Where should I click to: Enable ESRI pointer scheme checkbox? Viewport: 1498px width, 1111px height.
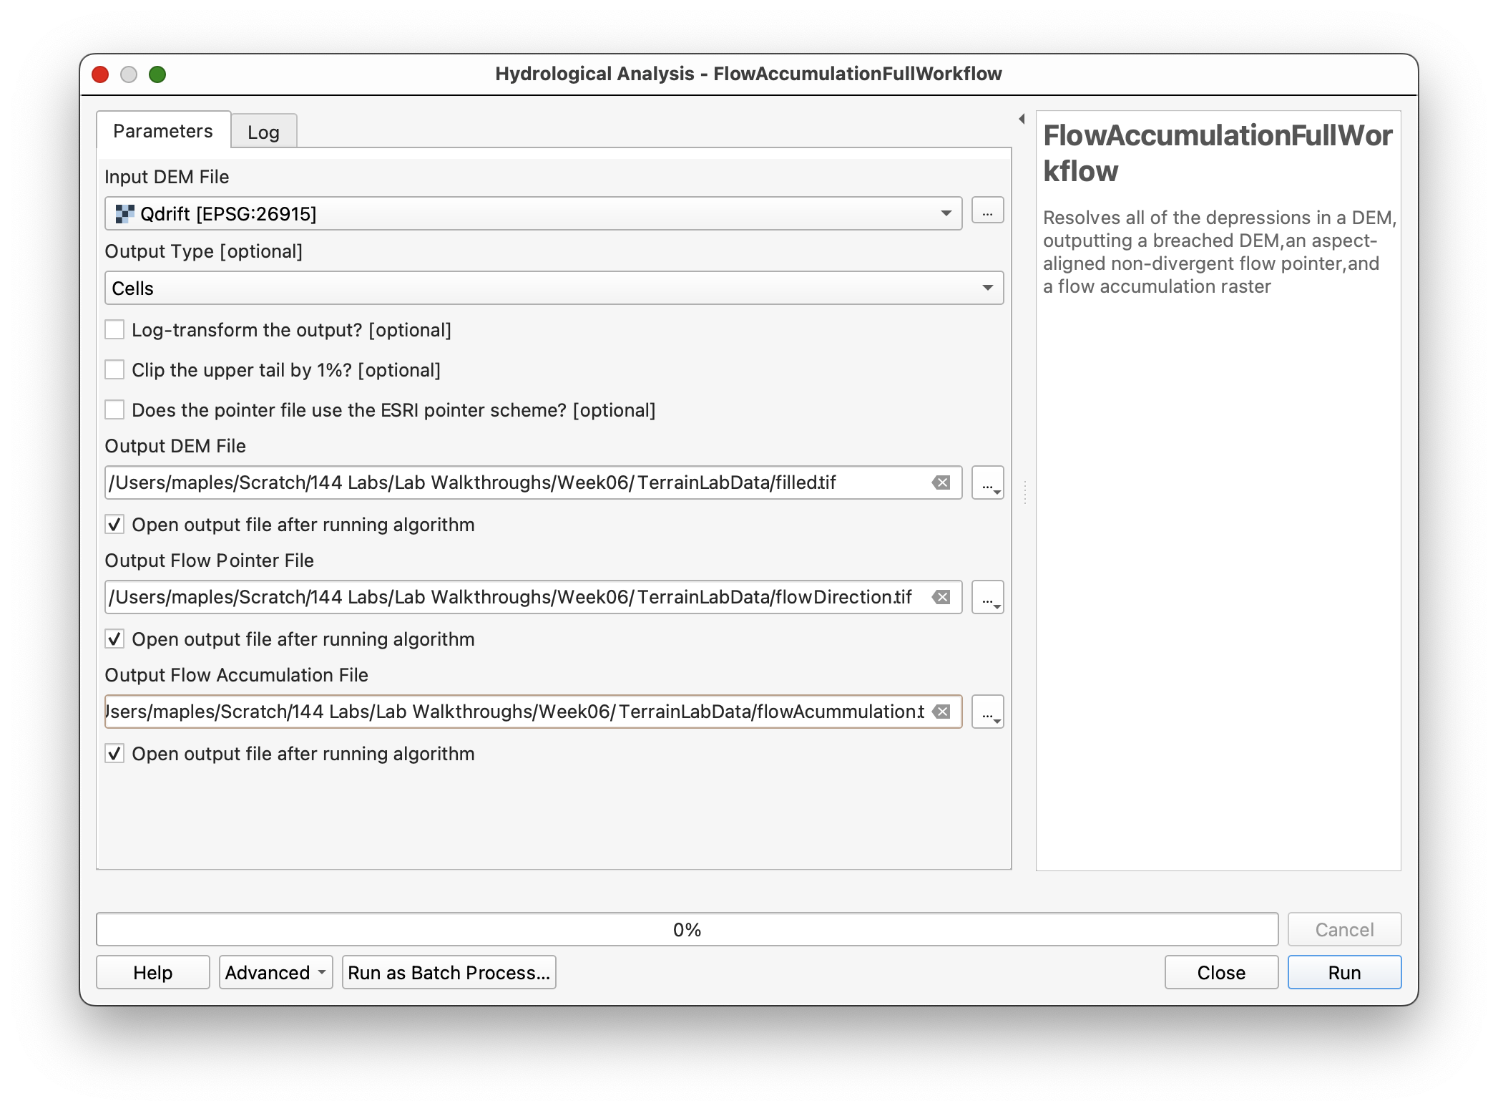114,410
